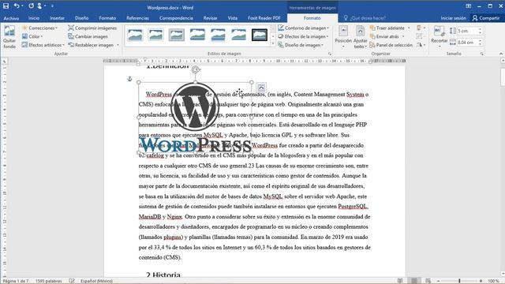This screenshot has width=505, height=284.
Task: Switch to print layout view icon
Action: (x=414, y=281)
